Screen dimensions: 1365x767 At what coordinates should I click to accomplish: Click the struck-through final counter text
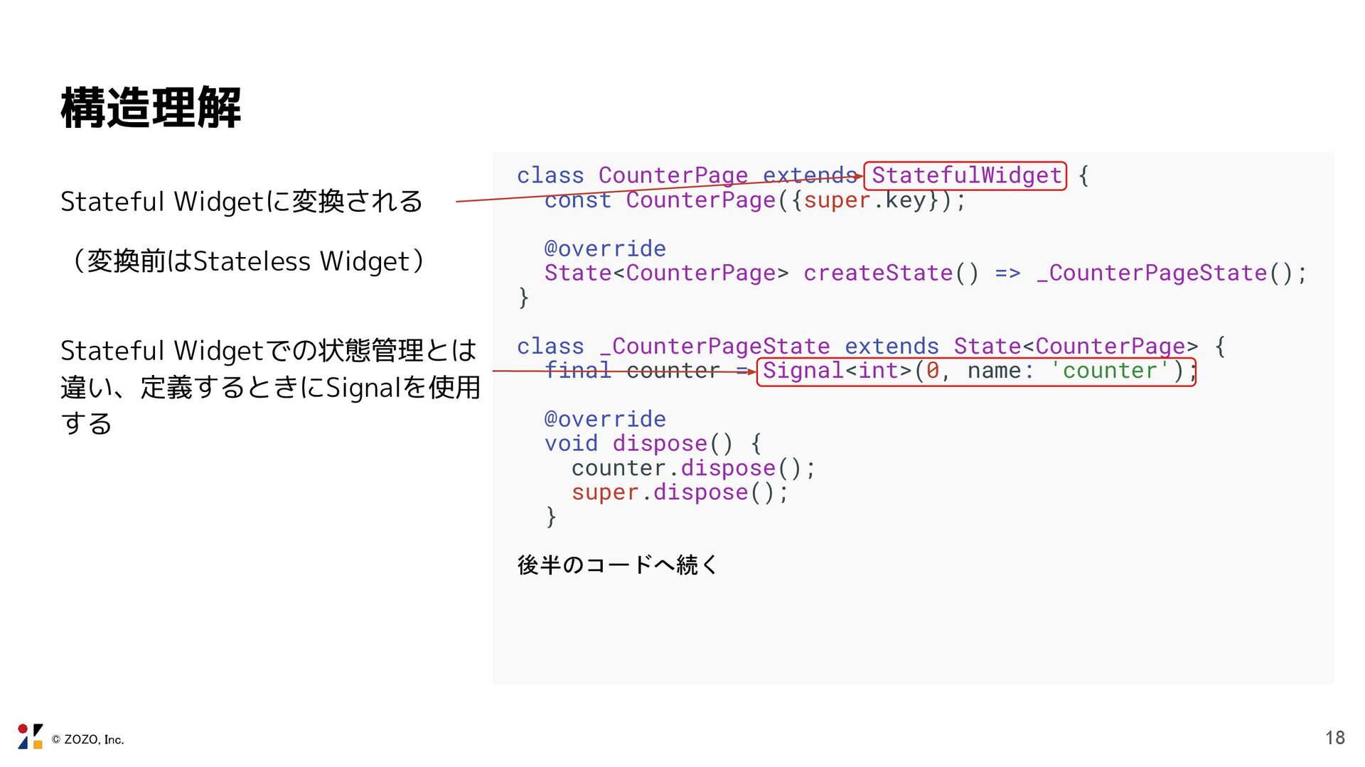click(632, 371)
